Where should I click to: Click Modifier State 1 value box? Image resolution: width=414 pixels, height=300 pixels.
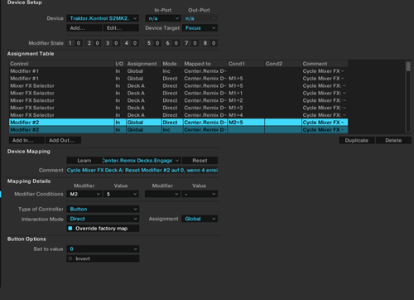79,43
